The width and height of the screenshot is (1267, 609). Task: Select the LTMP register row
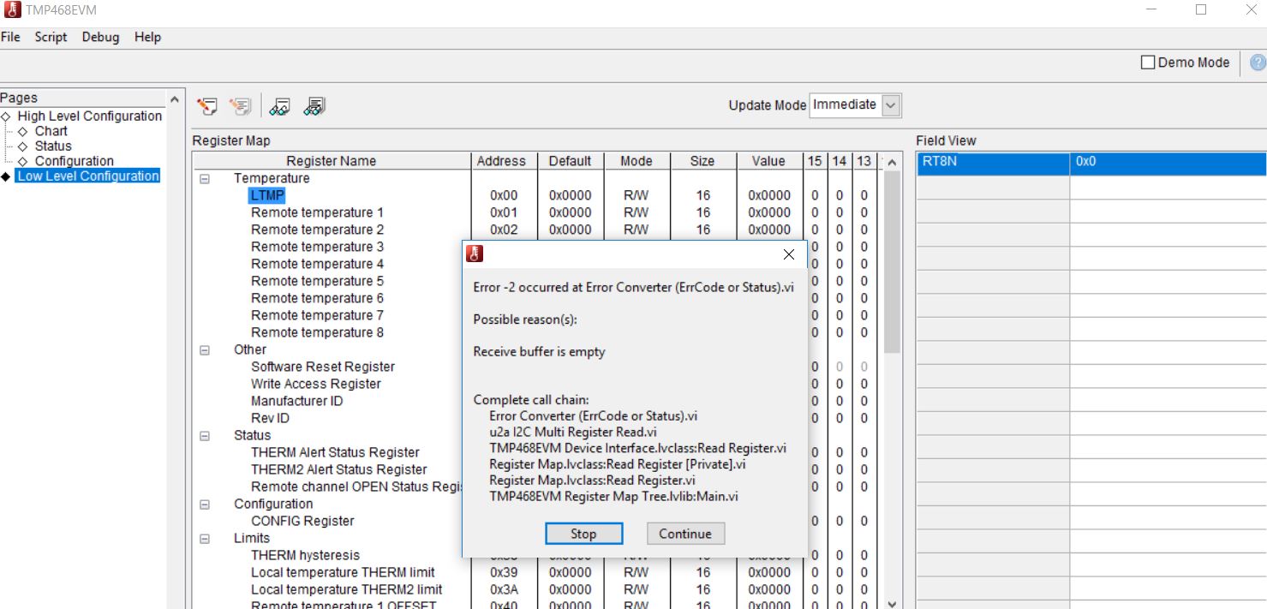267,195
